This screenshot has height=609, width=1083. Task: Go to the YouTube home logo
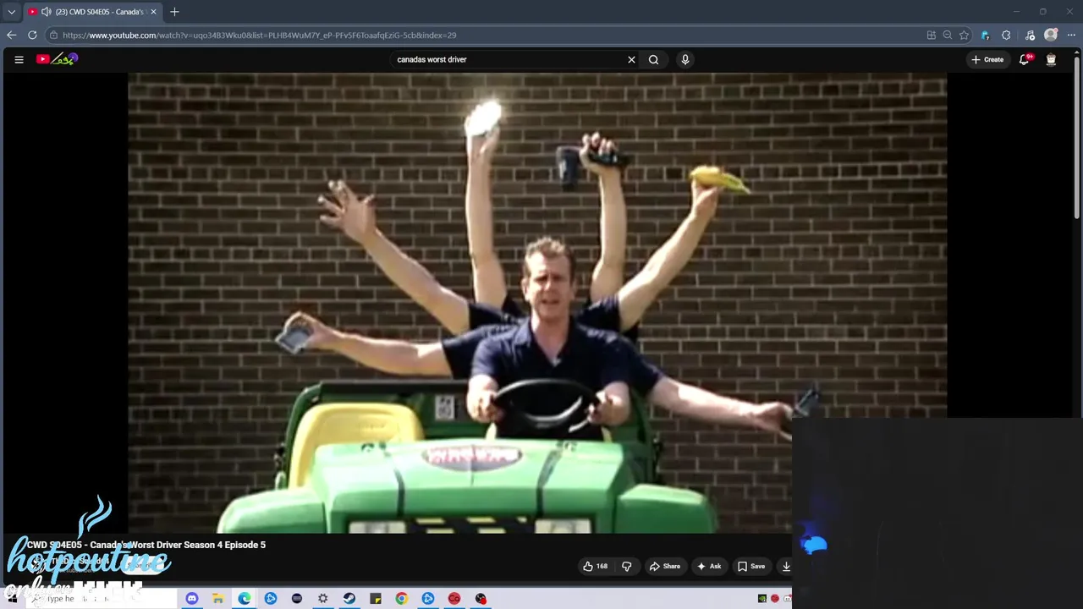[57, 59]
